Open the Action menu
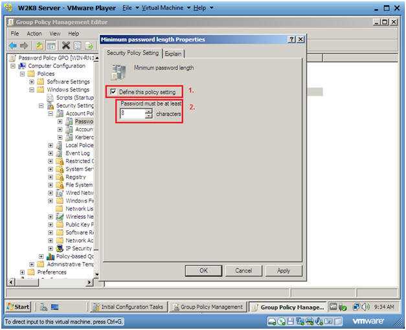The height and width of the screenshot is (330, 406). pyautogui.click(x=34, y=34)
